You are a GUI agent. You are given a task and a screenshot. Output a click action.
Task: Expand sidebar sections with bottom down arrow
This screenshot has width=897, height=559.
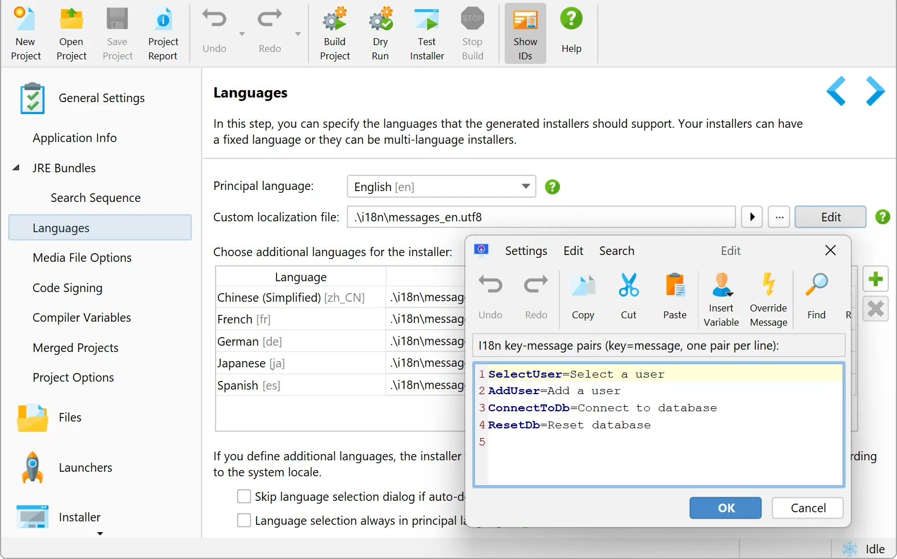(100, 534)
